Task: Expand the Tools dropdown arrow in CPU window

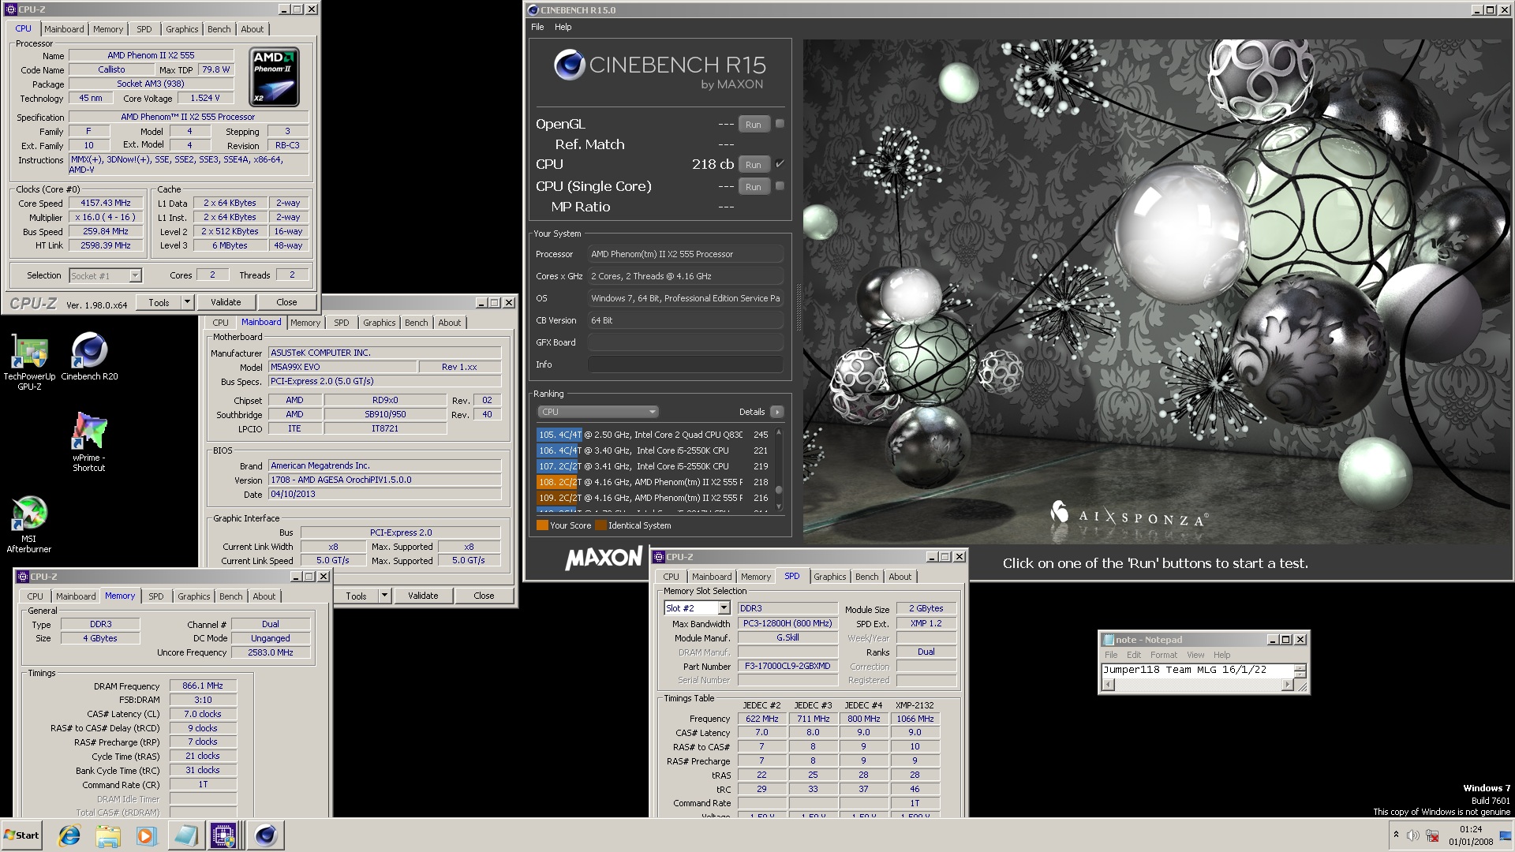Action: click(187, 302)
